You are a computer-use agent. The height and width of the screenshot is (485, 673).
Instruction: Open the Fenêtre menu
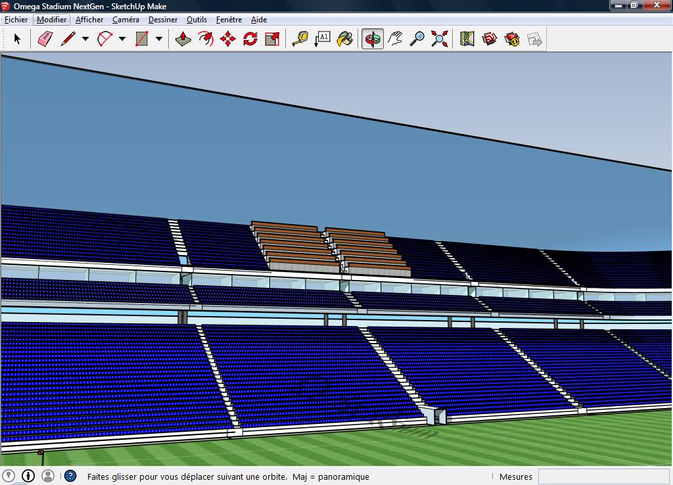pos(229,20)
